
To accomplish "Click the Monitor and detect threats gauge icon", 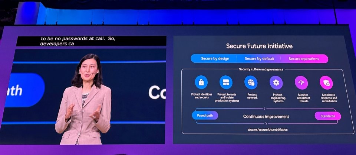I will (x=301, y=82).
